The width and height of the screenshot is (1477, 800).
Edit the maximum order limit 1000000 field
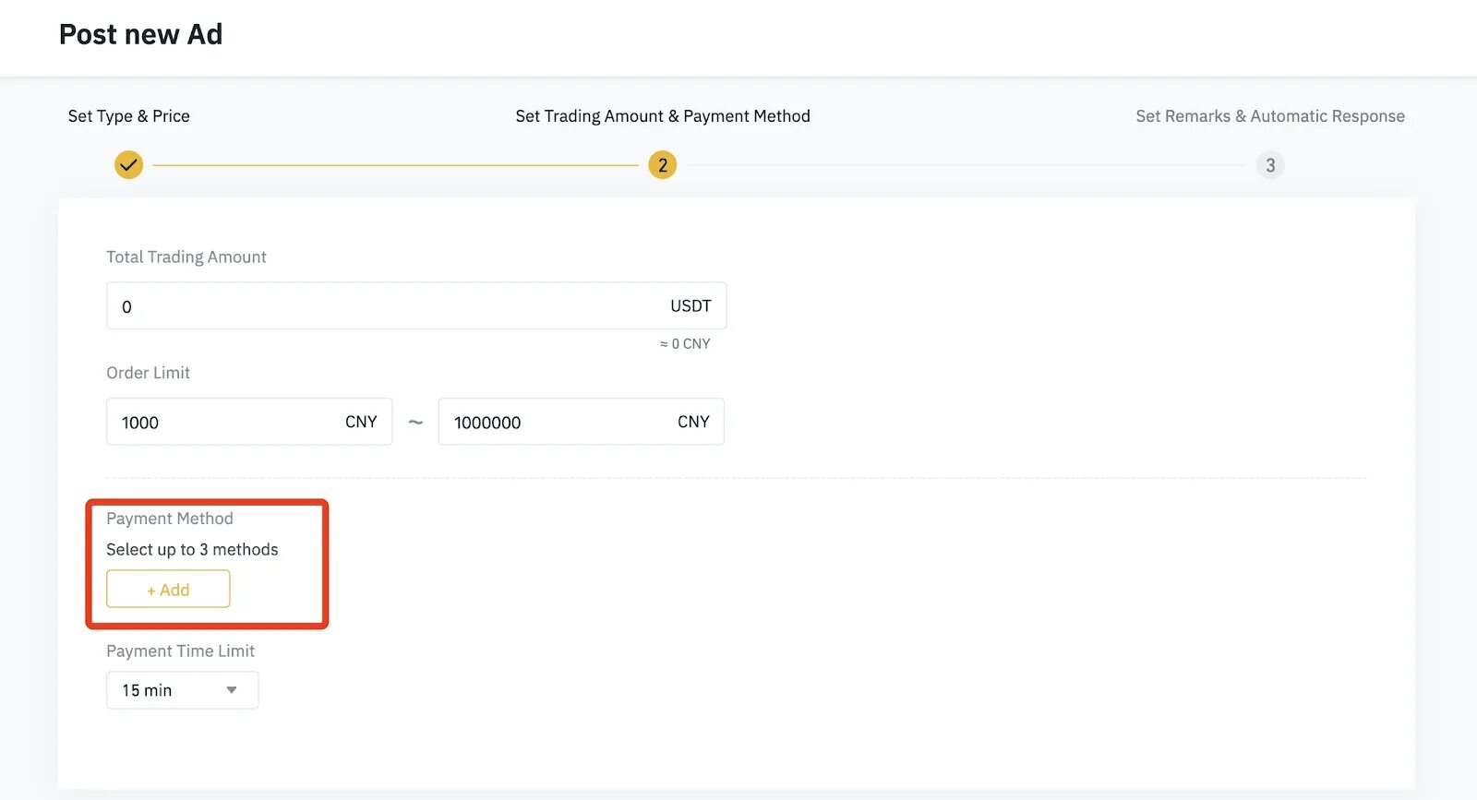click(x=582, y=422)
